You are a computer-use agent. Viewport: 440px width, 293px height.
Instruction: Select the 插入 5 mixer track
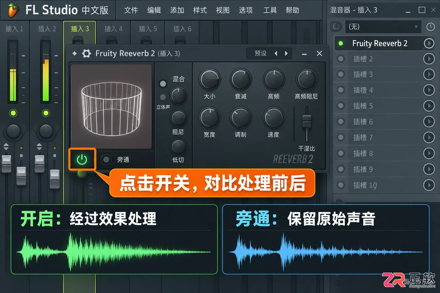tap(148, 29)
